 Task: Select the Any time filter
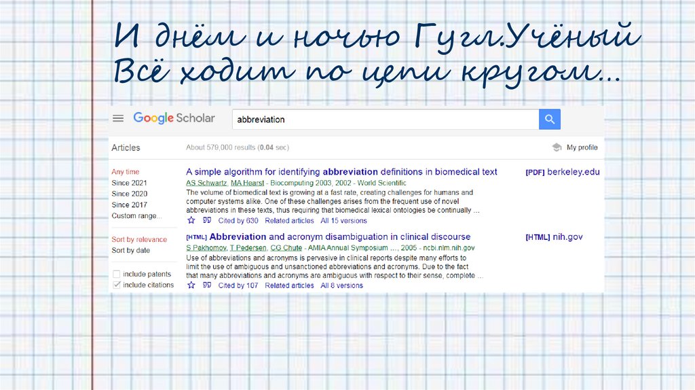(x=126, y=172)
